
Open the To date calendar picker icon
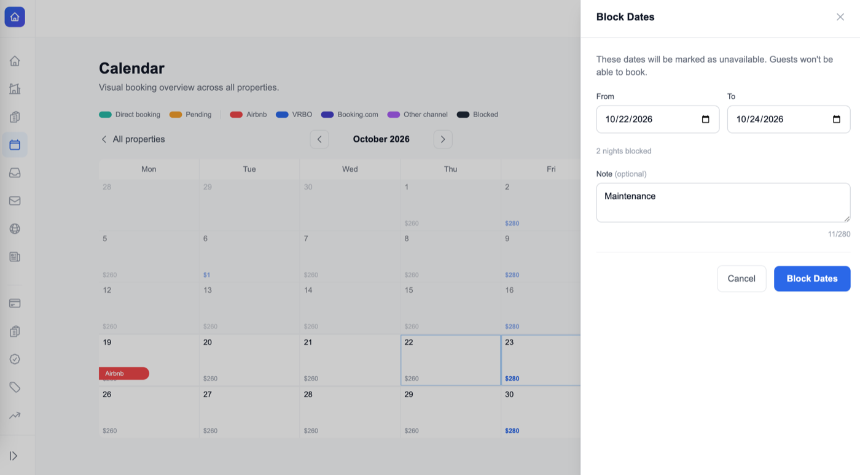point(837,120)
